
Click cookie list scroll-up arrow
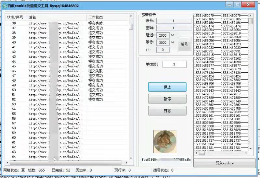pyautogui.click(x=251, y=16)
